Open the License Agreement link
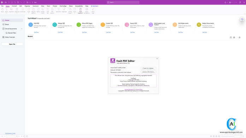Screen dimensions: 246x138 [129, 89]
